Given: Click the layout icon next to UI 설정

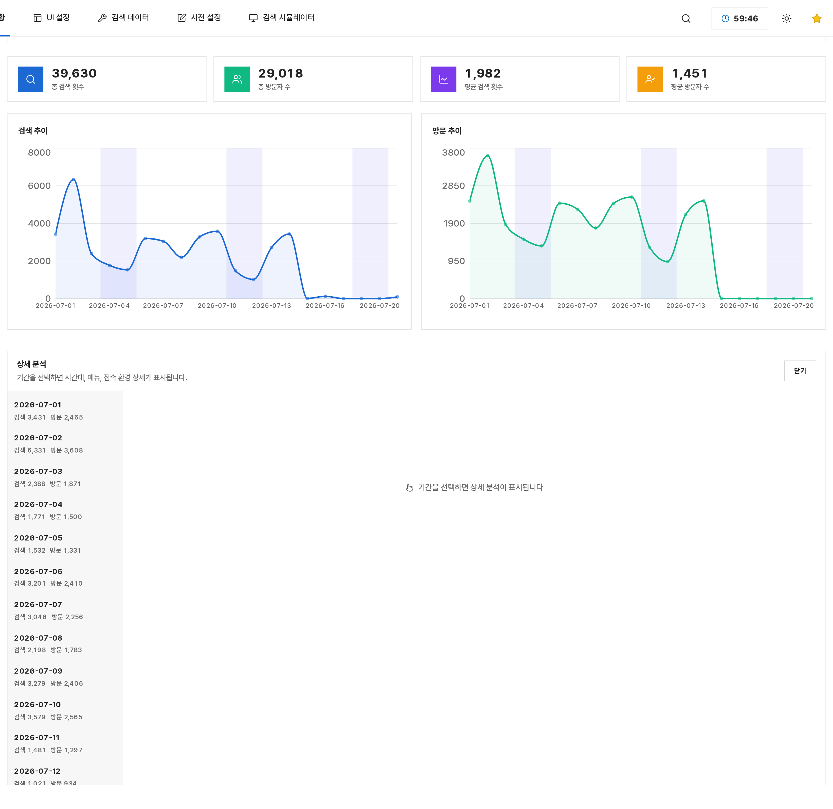Looking at the screenshot, I should pyautogui.click(x=37, y=18).
